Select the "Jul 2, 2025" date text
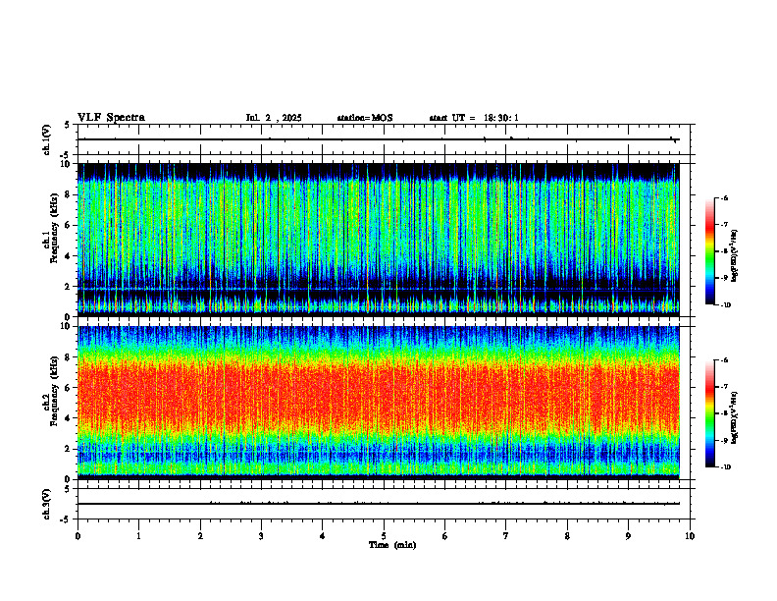Viewport: 777px width, 601px height. pos(274,118)
